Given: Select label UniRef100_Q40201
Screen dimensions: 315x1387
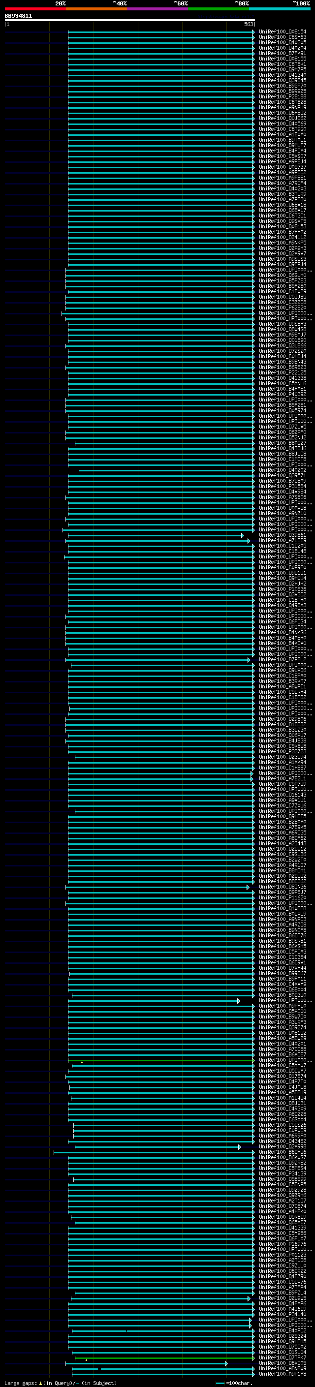Looking at the screenshot, I should click(282, 1044).
